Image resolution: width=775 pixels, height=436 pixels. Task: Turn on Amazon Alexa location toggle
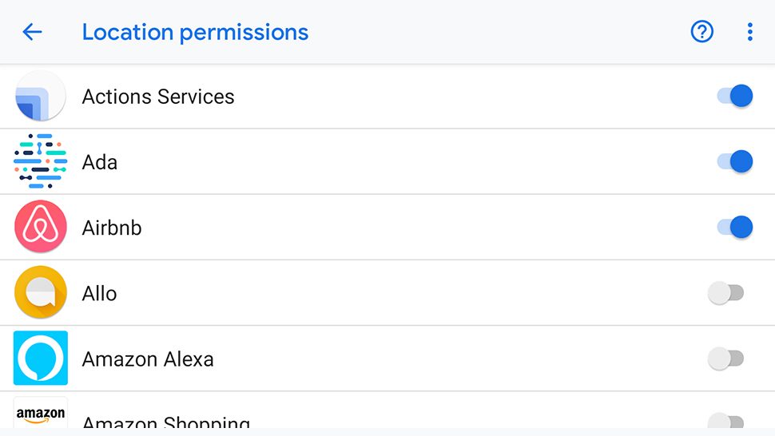725,359
